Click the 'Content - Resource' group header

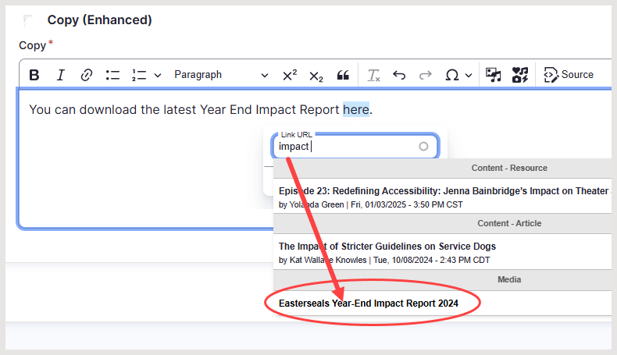(x=509, y=168)
